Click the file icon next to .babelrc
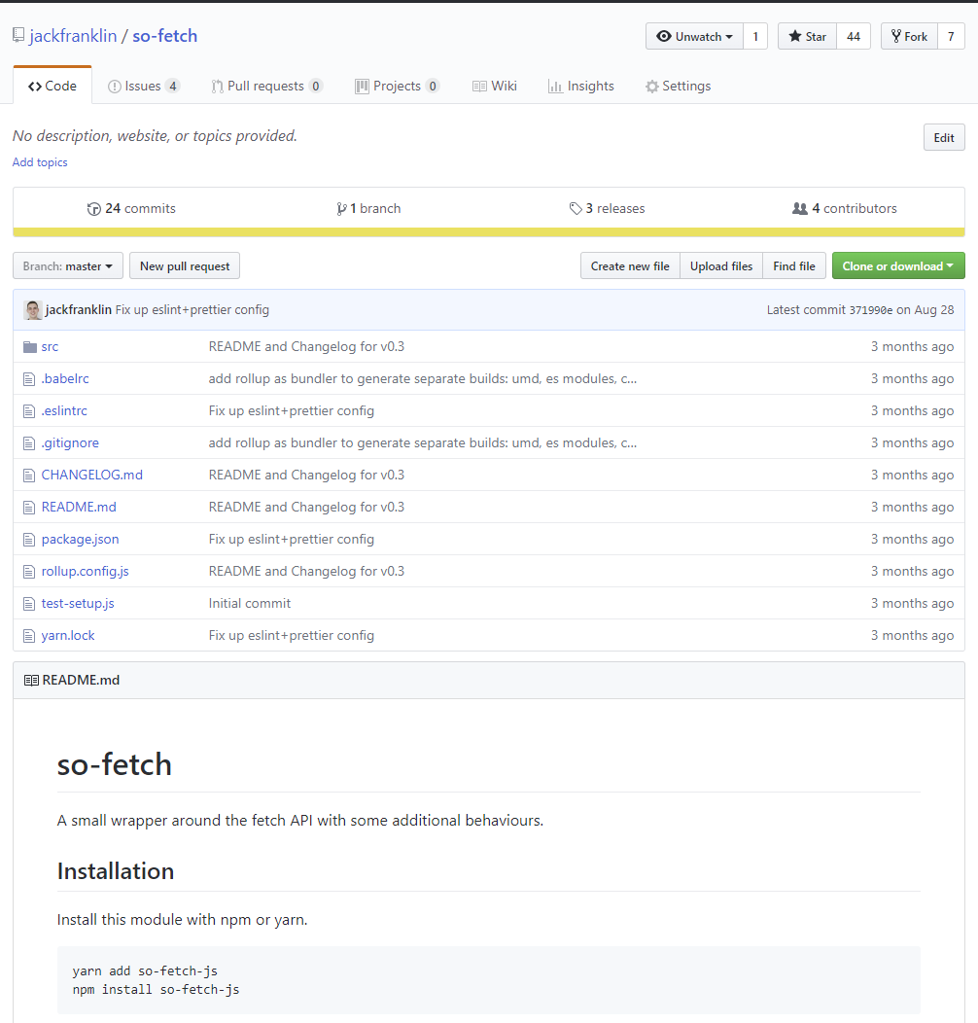This screenshot has width=978, height=1023. pos(29,379)
